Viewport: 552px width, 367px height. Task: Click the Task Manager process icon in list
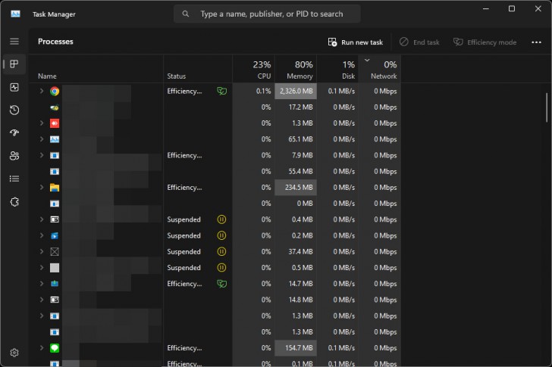[x=55, y=139]
